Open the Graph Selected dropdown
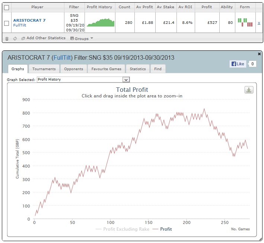The image size is (264, 243). coord(83,80)
